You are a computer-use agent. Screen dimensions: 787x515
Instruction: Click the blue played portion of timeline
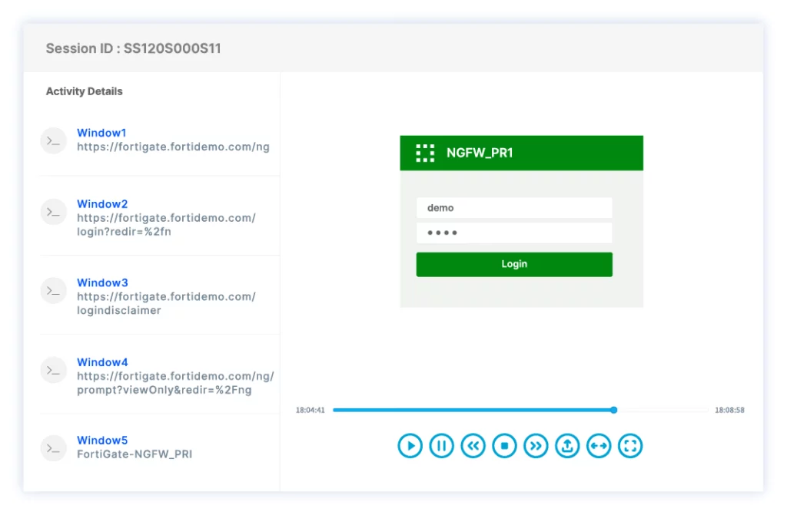(473, 410)
